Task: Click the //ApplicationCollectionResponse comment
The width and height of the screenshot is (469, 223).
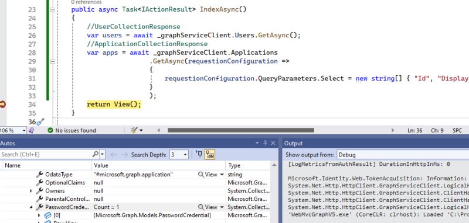Action: 147,44
